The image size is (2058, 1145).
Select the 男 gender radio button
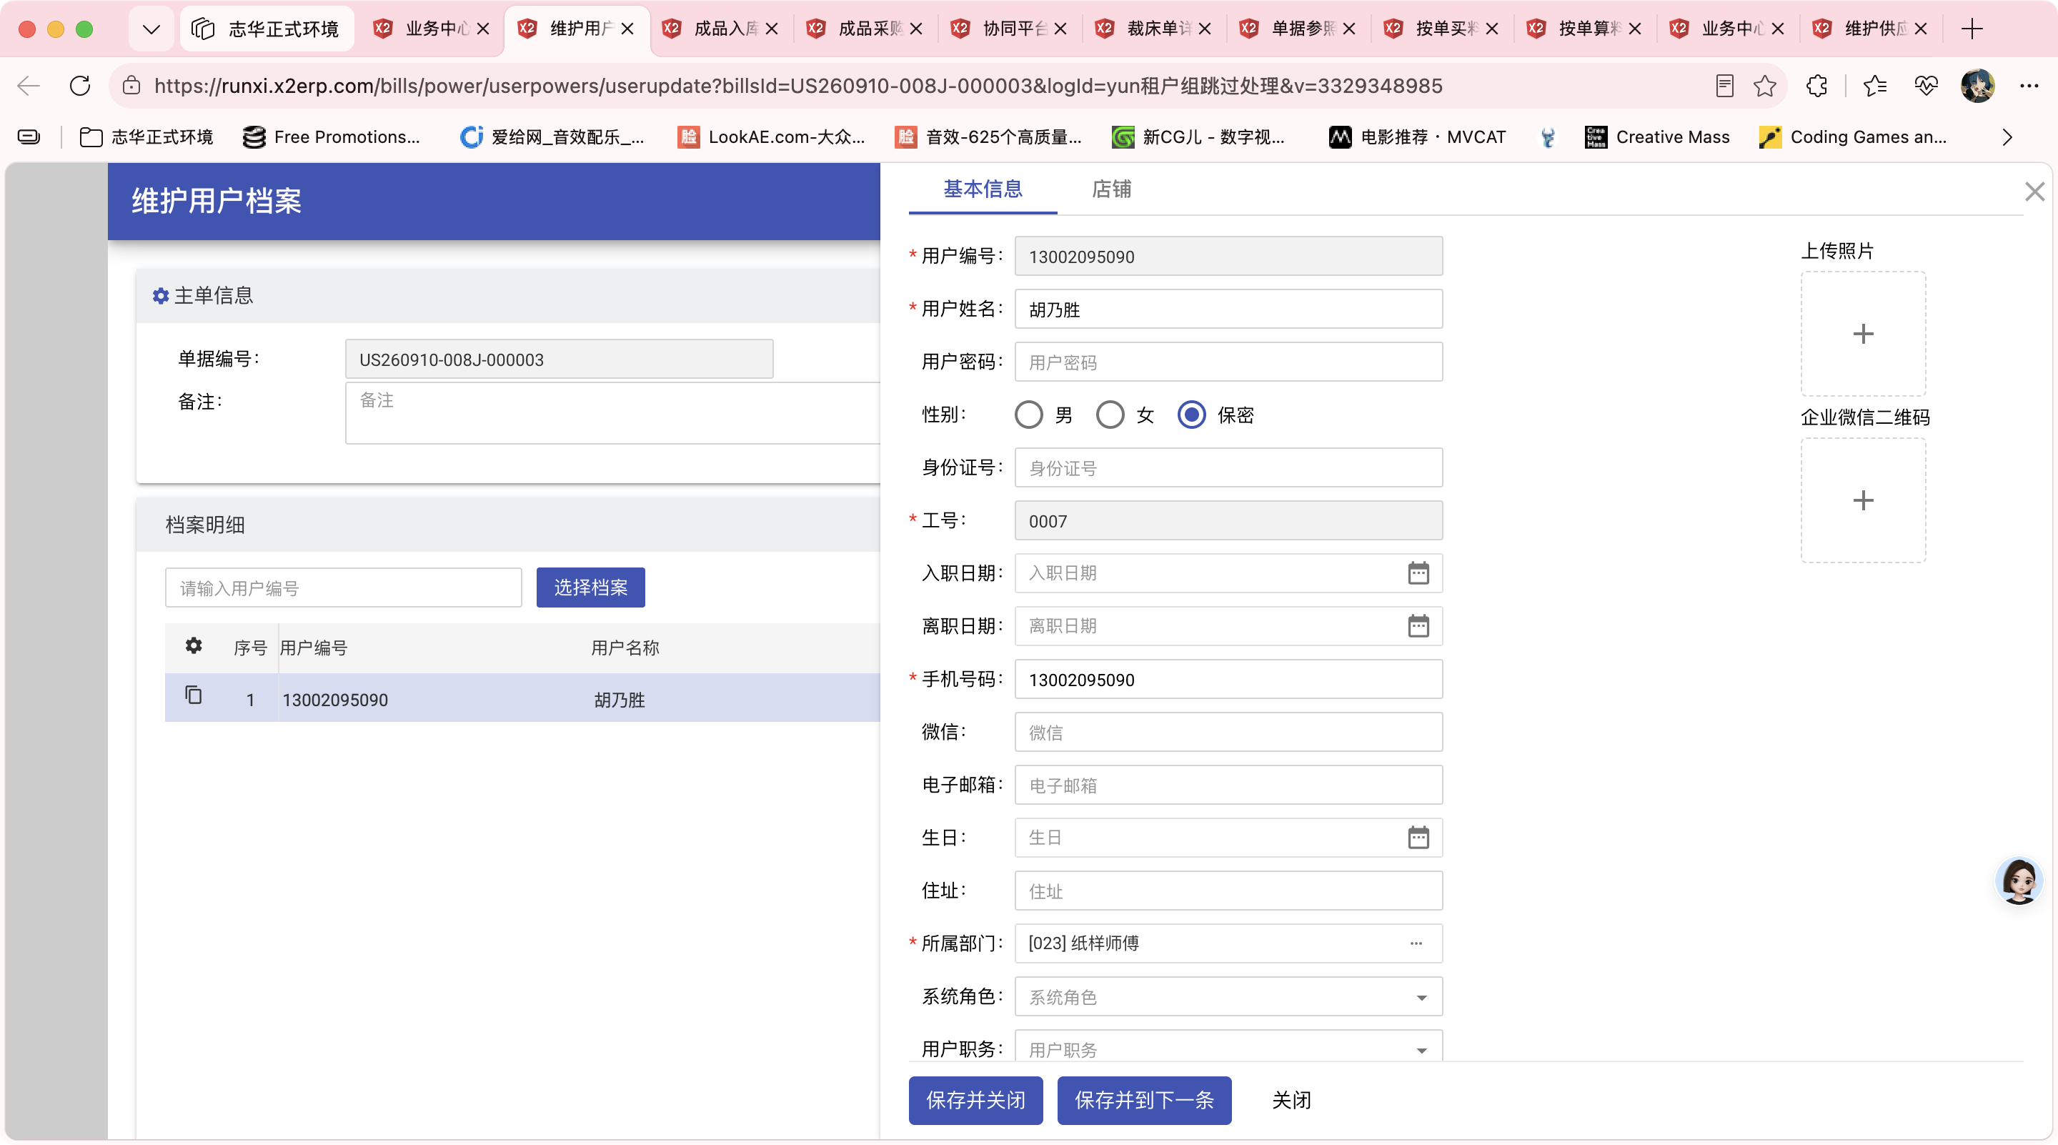click(x=1028, y=415)
